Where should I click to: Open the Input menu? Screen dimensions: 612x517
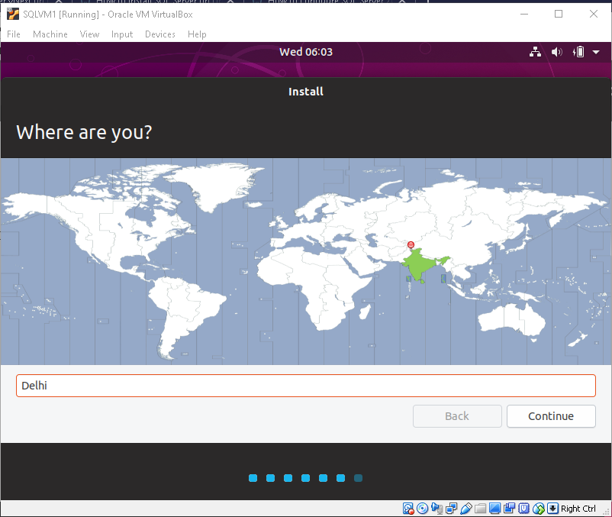122,34
